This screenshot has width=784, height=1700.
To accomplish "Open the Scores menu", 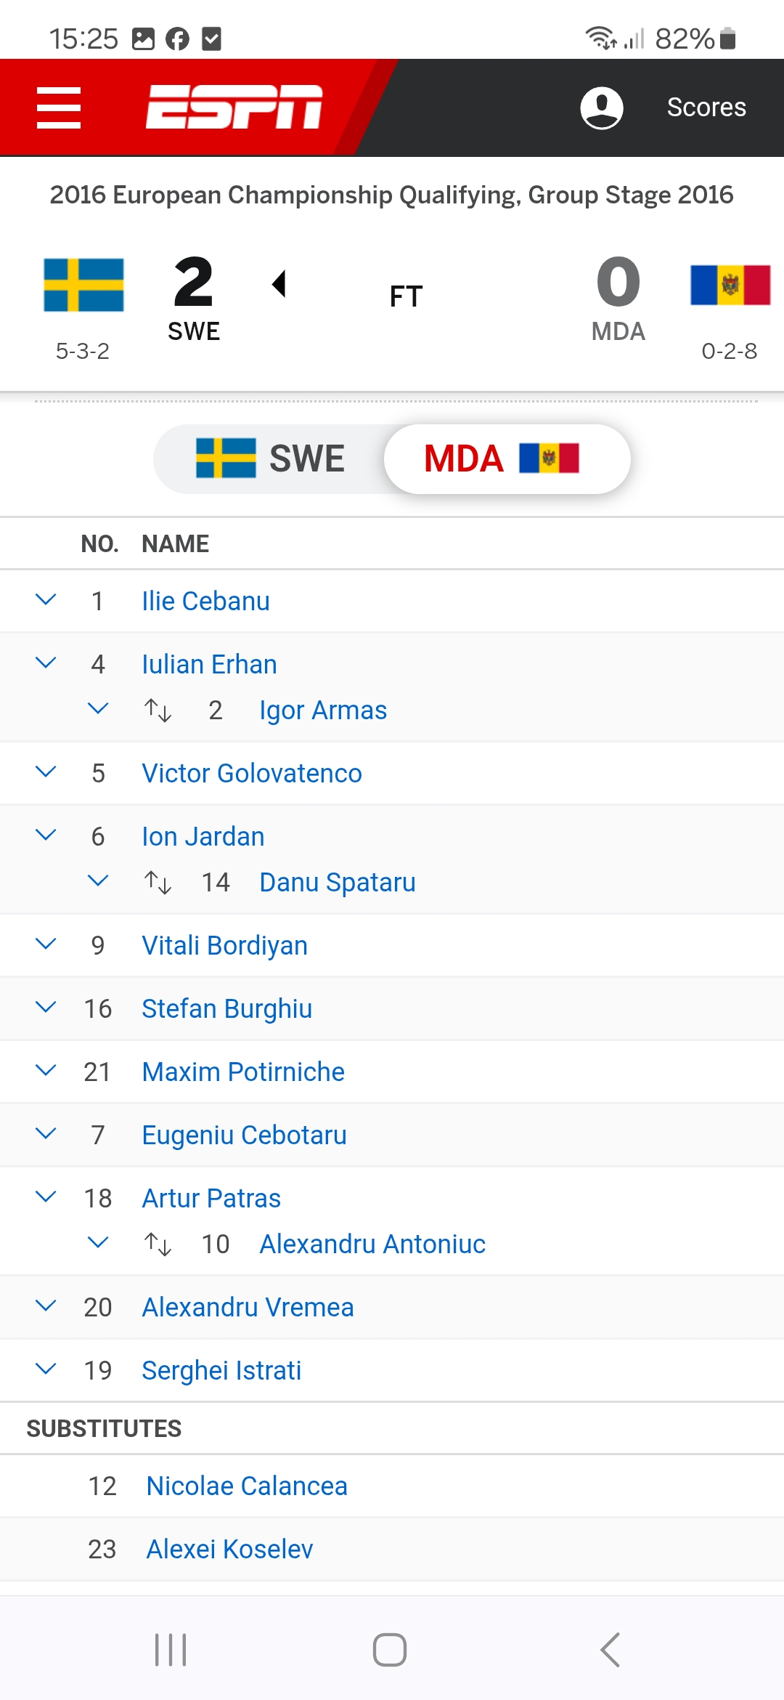I will [706, 108].
